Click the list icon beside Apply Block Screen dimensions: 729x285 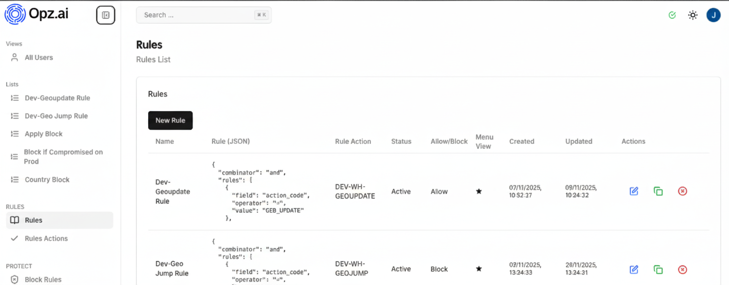pyautogui.click(x=14, y=134)
